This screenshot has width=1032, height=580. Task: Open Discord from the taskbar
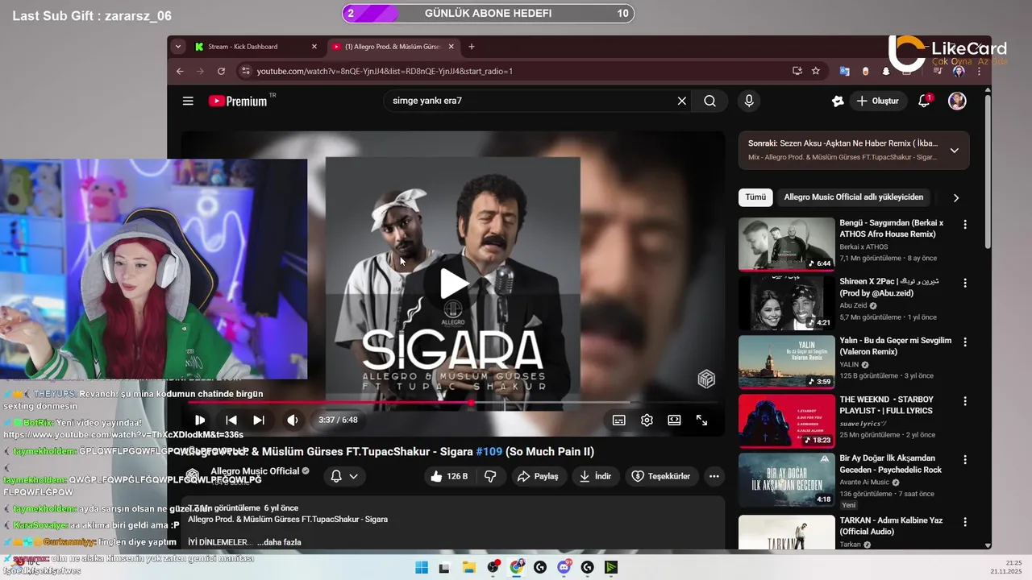[564, 568]
